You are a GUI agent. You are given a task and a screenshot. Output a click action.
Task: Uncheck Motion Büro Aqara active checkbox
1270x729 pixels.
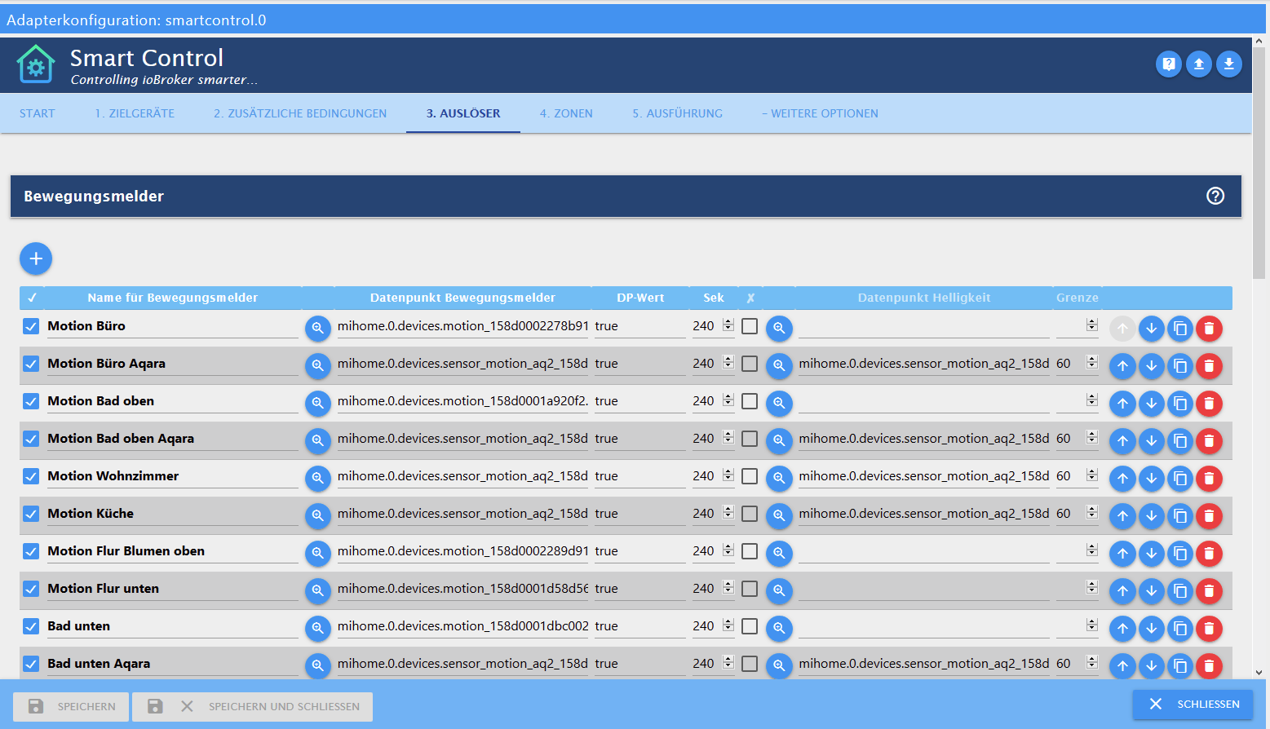(x=31, y=364)
